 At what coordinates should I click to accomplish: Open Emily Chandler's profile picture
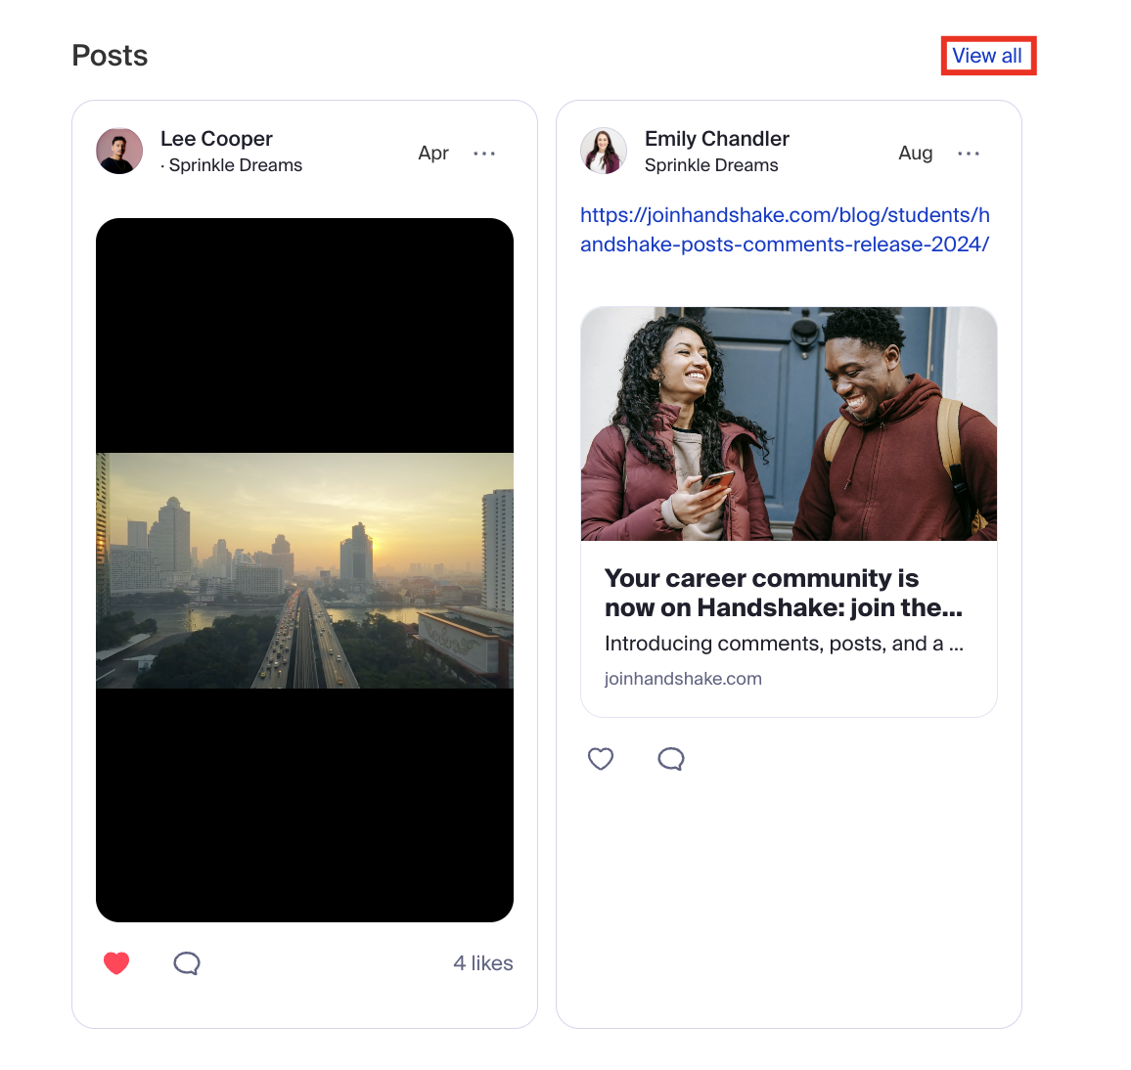(x=604, y=152)
